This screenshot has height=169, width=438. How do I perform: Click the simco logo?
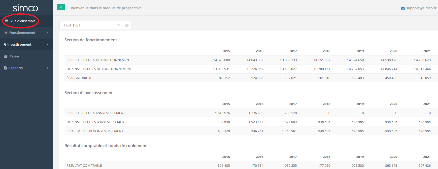point(25,8)
